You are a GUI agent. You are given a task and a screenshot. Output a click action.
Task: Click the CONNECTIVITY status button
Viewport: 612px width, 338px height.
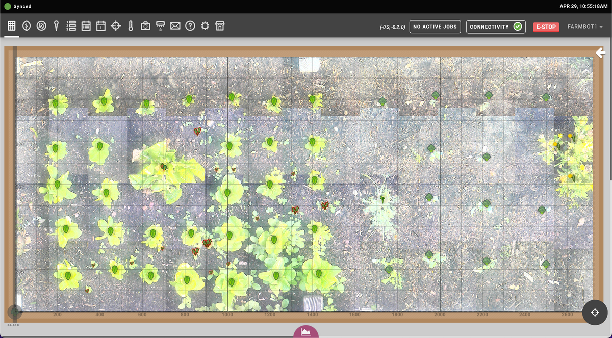(496, 27)
